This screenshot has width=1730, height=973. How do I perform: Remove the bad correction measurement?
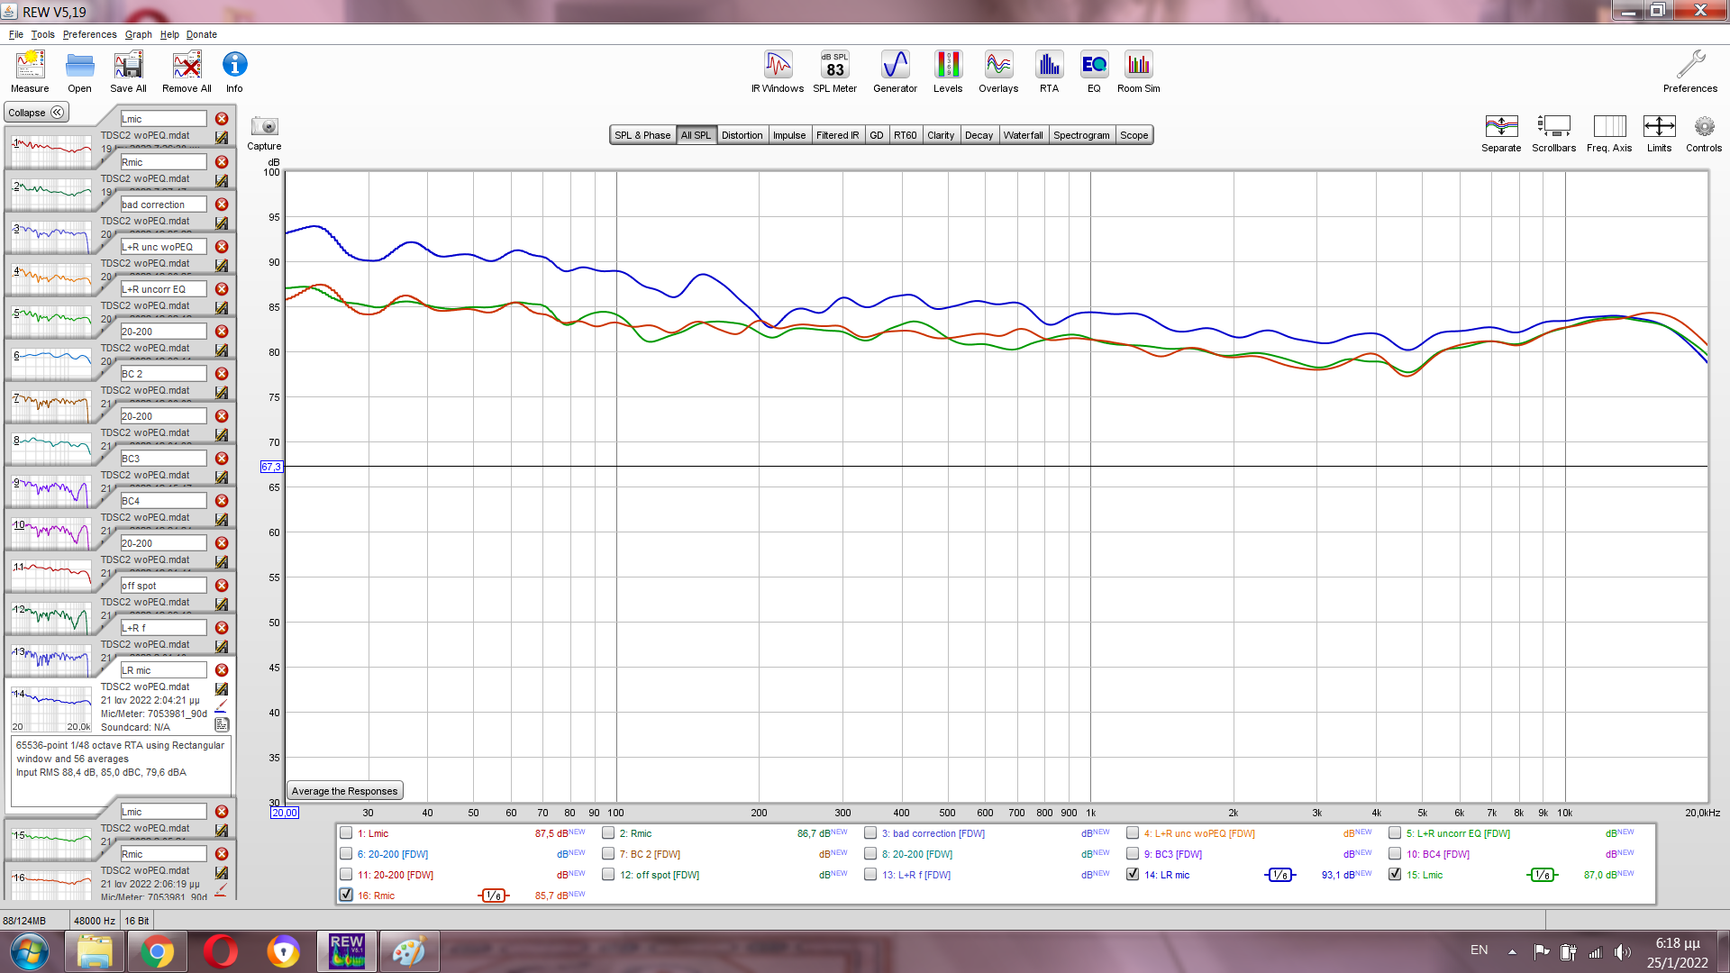222,205
